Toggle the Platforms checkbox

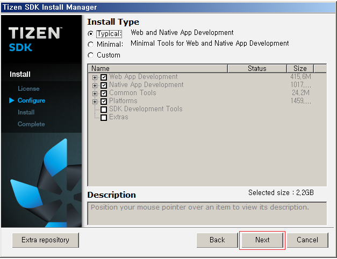104,102
